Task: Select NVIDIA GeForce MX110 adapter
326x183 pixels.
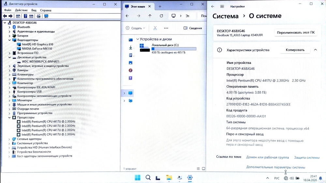Action: tap(37, 49)
